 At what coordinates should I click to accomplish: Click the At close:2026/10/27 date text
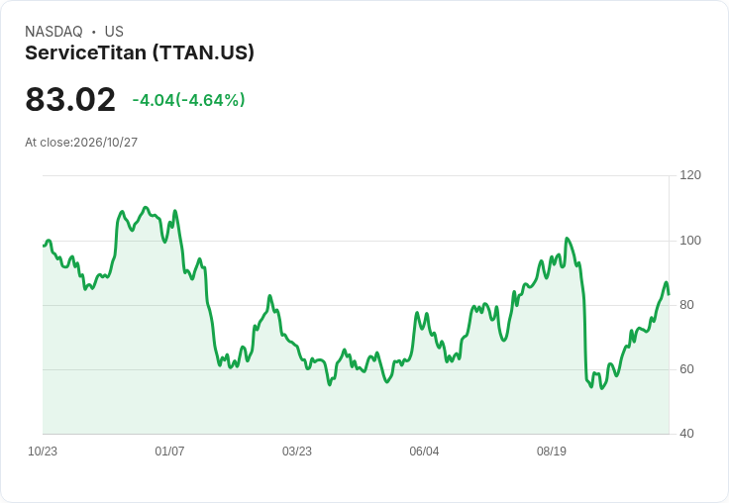click(x=81, y=143)
